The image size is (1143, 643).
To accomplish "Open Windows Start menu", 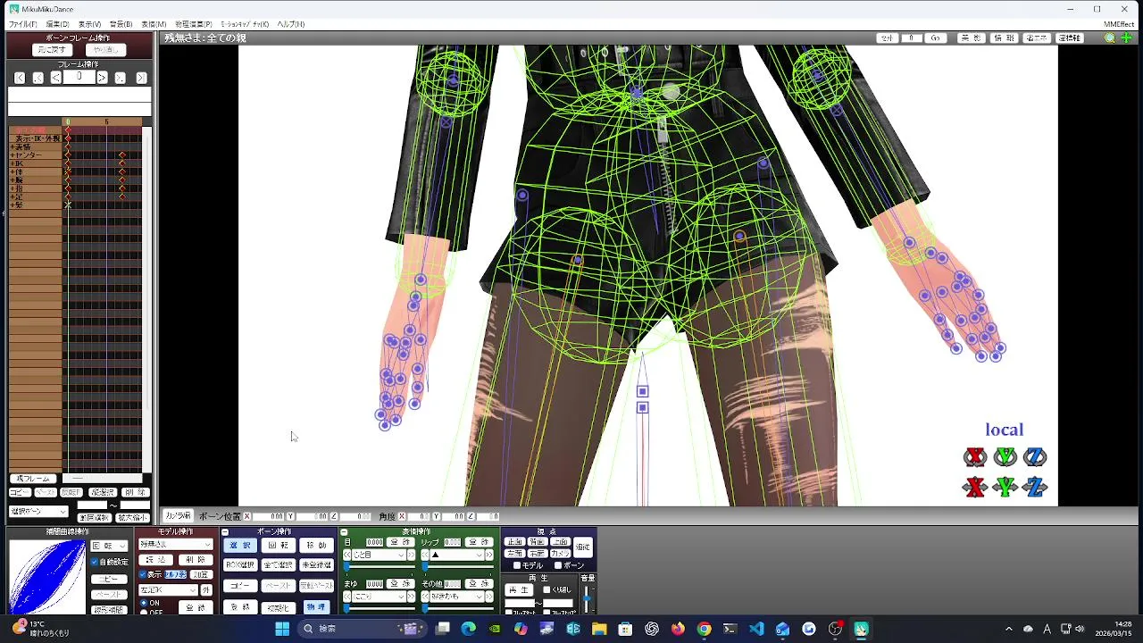I will [282, 629].
